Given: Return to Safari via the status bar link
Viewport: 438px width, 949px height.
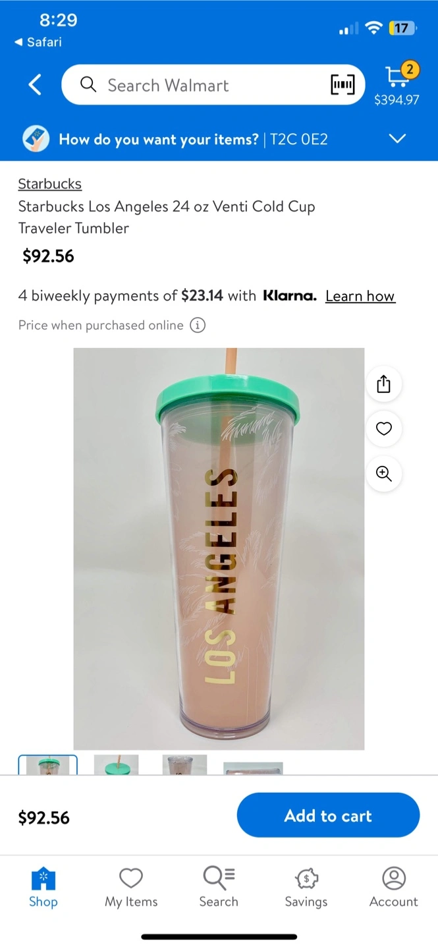Looking at the screenshot, I should [x=38, y=42].
